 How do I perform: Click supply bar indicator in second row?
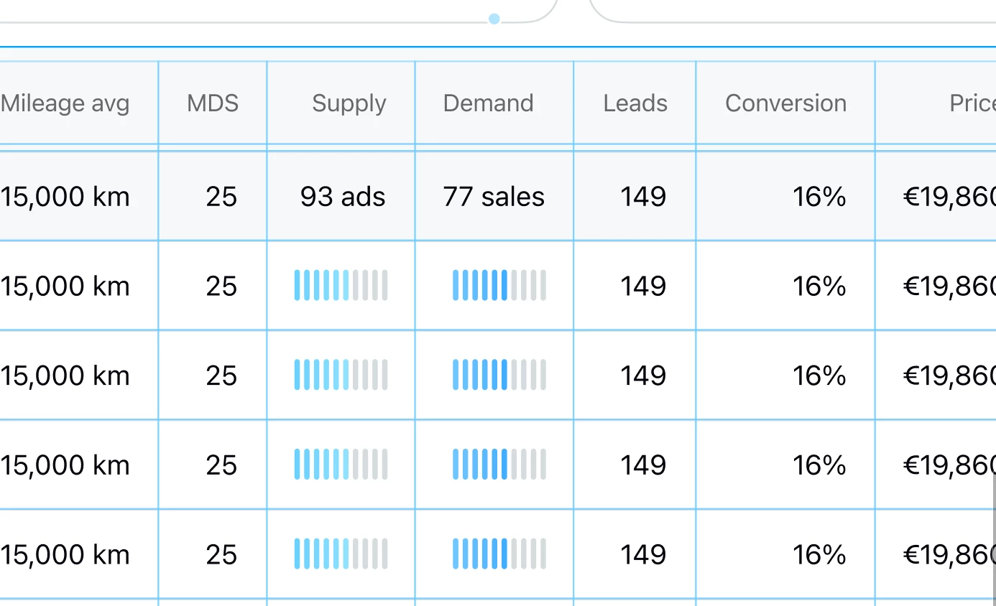point(341,285)
